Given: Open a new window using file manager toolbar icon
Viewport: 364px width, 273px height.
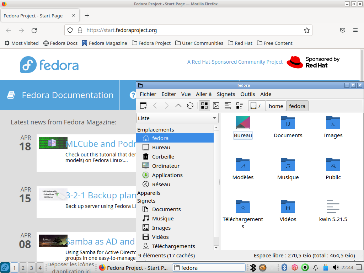Looking at the screenshot, I should point(143,106).
